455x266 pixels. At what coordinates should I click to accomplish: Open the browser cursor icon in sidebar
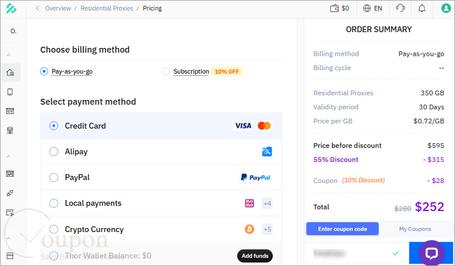[x=10, y=213]
